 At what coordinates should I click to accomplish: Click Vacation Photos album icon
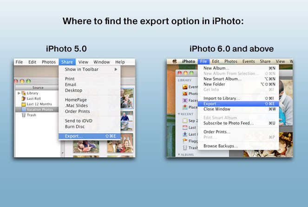[x=24, y=110]
